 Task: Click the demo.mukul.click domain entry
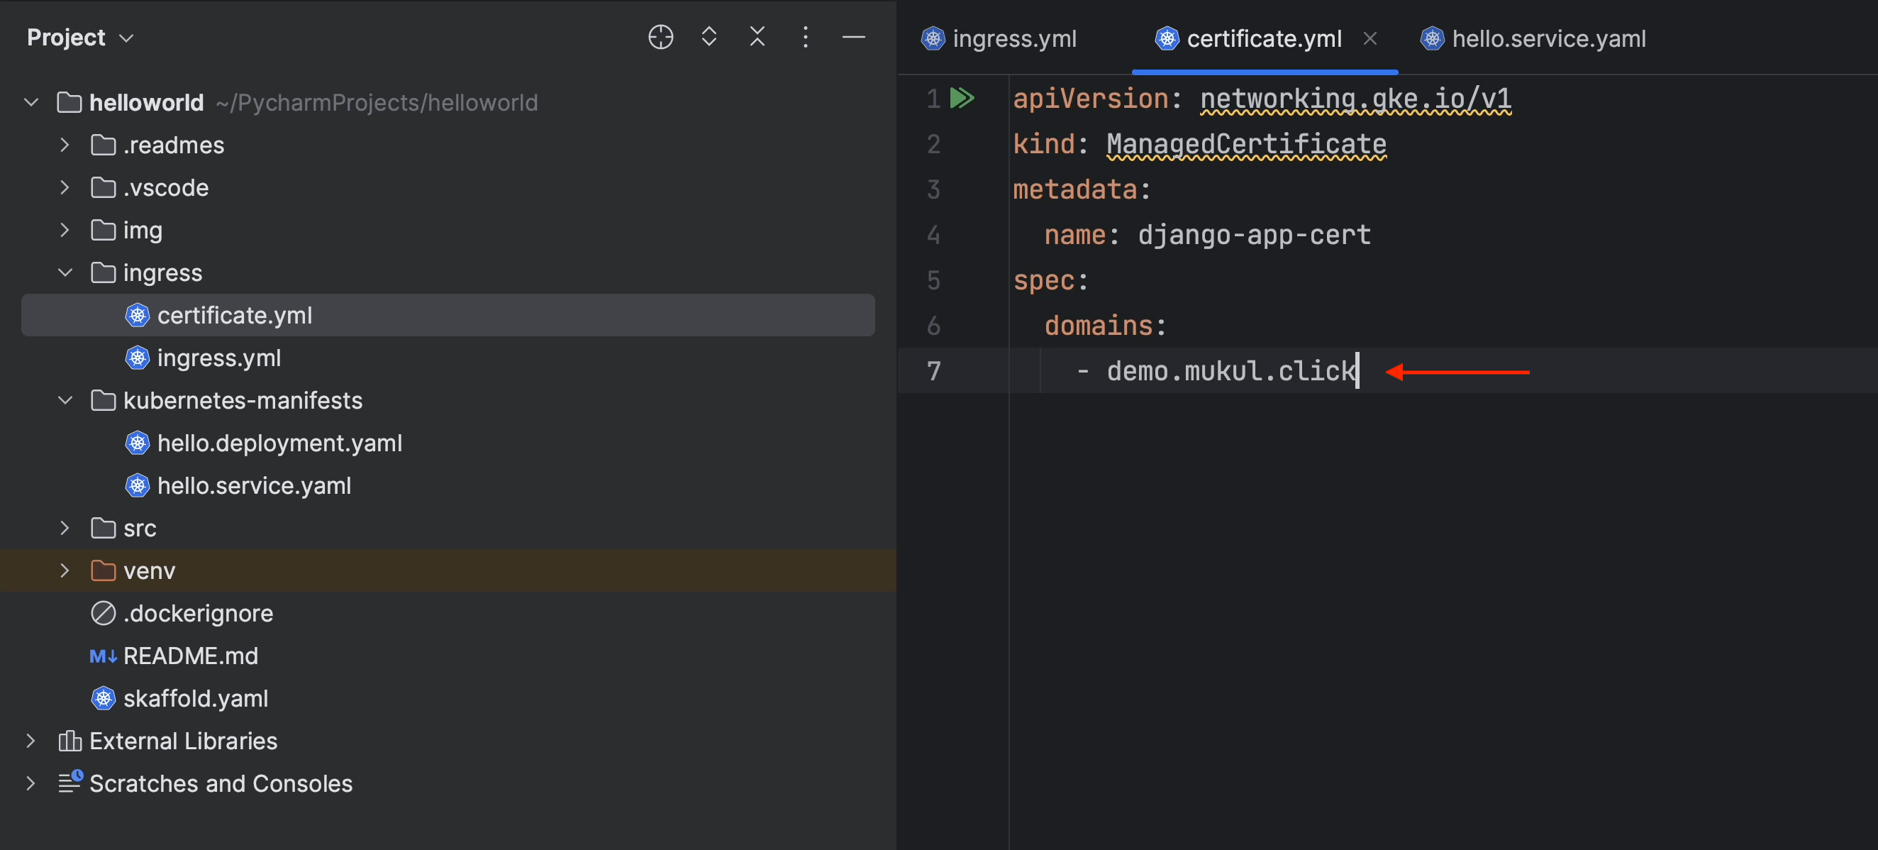click(1230, 370)
